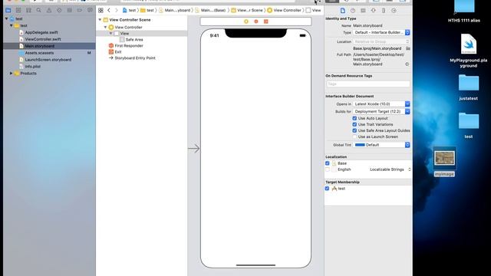The height and width of the screenshot is (276, 491).
Task: Open the Breakpoint navigator
Action: [x=80, y=10]
